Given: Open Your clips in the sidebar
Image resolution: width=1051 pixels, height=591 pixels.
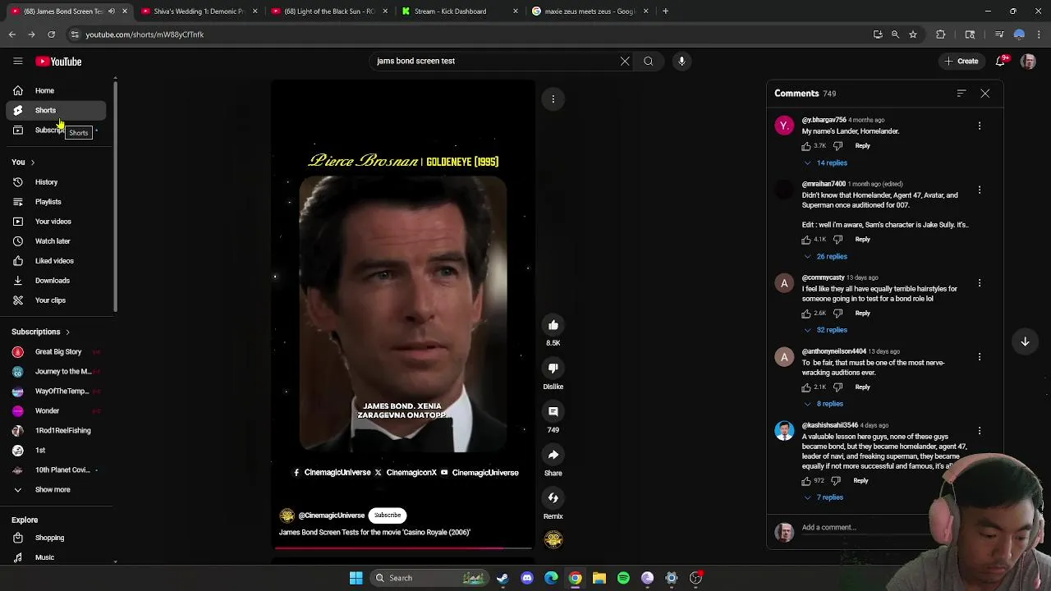Looking at the screenshot, I should coord(56,300).
